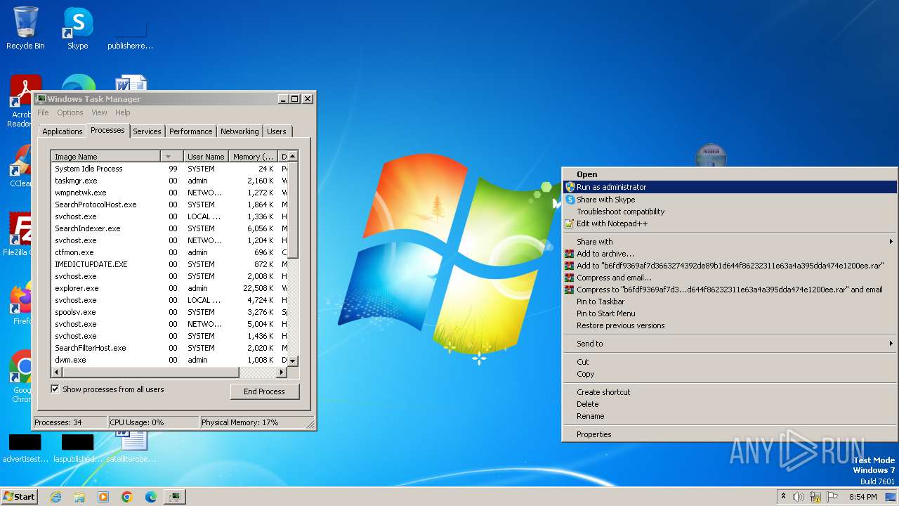Click process list vertical scrollbar down arrow
This screenshot has height=506, width=899.
click(293, 361)
